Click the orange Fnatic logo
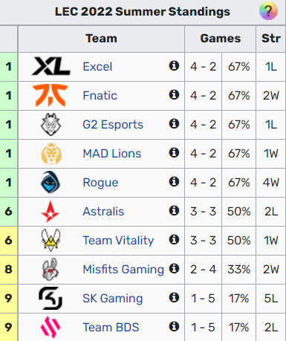 point(51,95)
